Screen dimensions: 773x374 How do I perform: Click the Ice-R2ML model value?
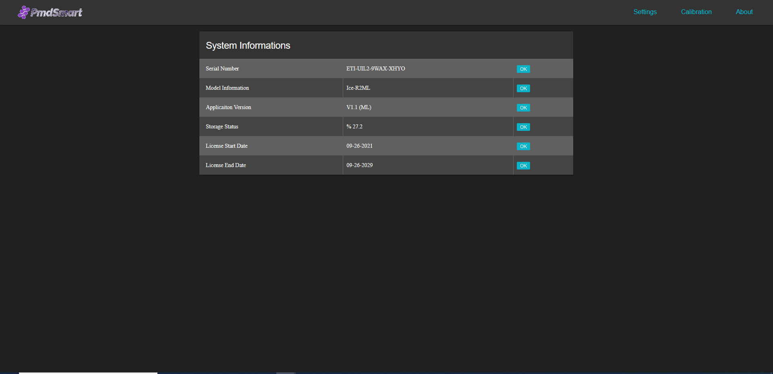[358, 88]
